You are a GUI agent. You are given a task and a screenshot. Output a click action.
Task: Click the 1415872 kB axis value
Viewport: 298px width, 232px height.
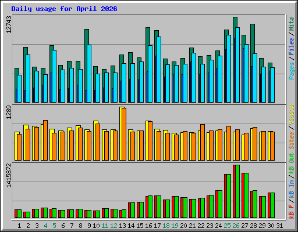coord(9,176)
